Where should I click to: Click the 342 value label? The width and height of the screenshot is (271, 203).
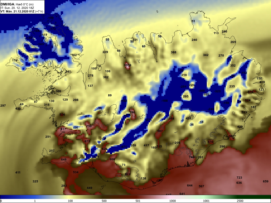pos(206,55)
